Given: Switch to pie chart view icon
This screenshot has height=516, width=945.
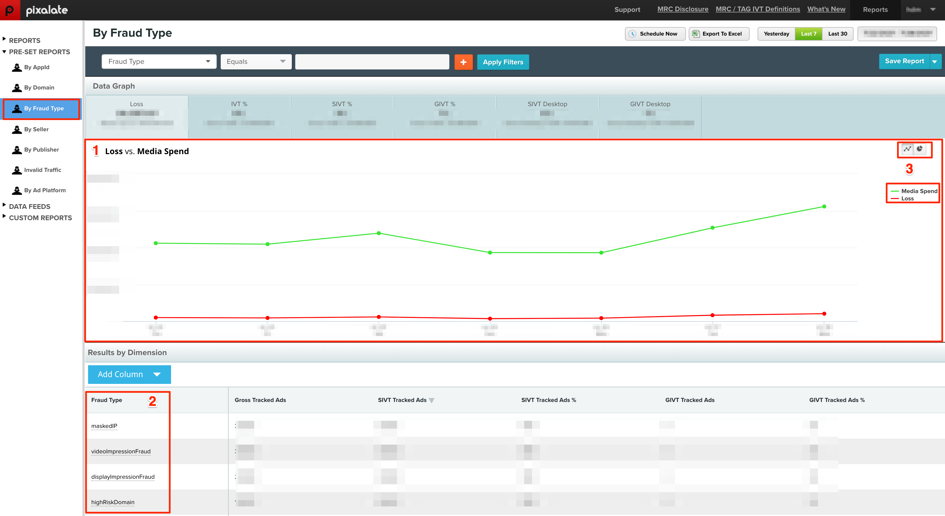Looking at the screenshot, I should (x=920, y=149).
